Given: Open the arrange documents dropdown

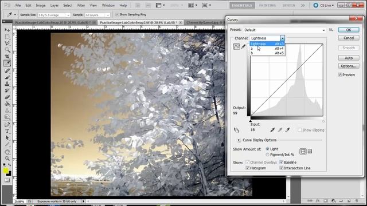Looking at the screenshot, I should click(x=193, y=5).
